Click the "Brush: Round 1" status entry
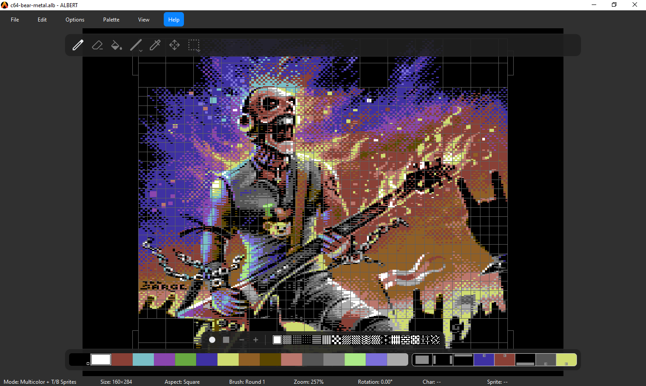Viewport: 646px width, 386px height. (247, 382)
